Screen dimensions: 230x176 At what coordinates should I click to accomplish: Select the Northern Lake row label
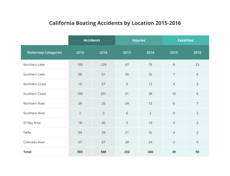34,65
